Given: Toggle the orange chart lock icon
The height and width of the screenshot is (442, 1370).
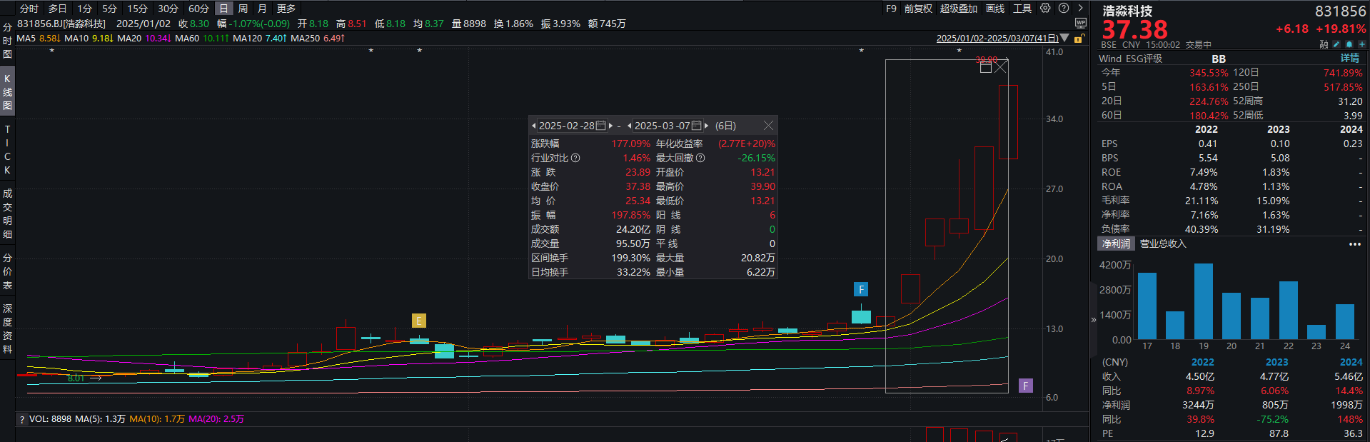Looking at the screenshot, I should (1079, 39).
